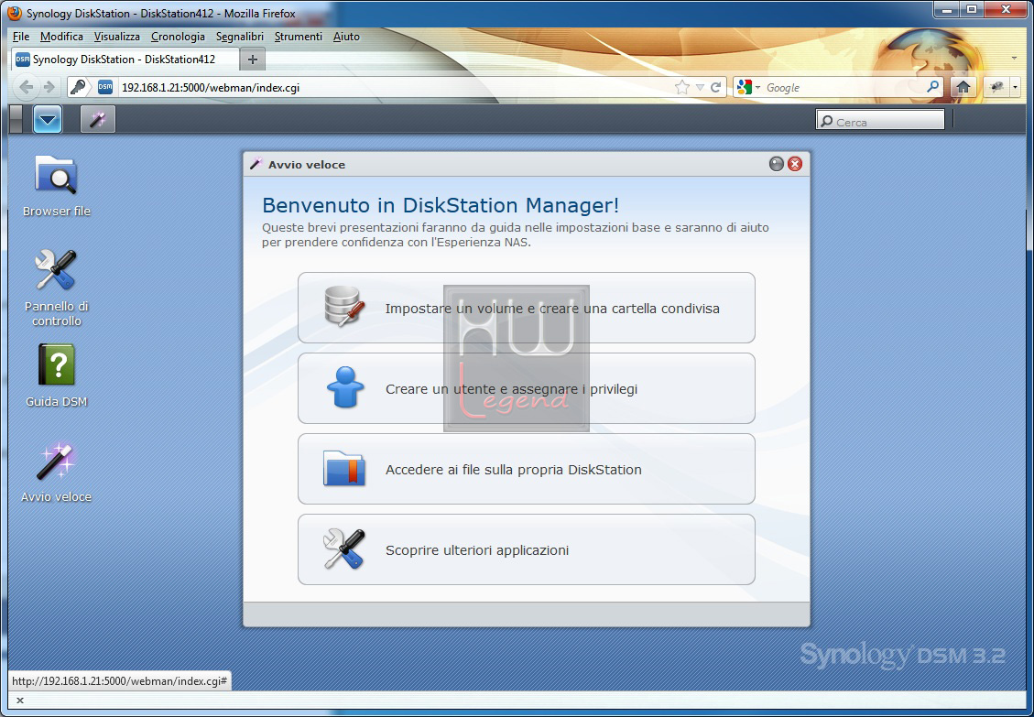Image resolution: width=1034 pixels, height=717 pixels.
Task: Open the Strumenti menu
Action: point(298,37)
